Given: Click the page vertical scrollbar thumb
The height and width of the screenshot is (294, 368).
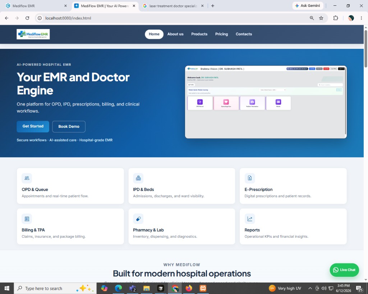Looking at the screenshot, I should (365, 48).
